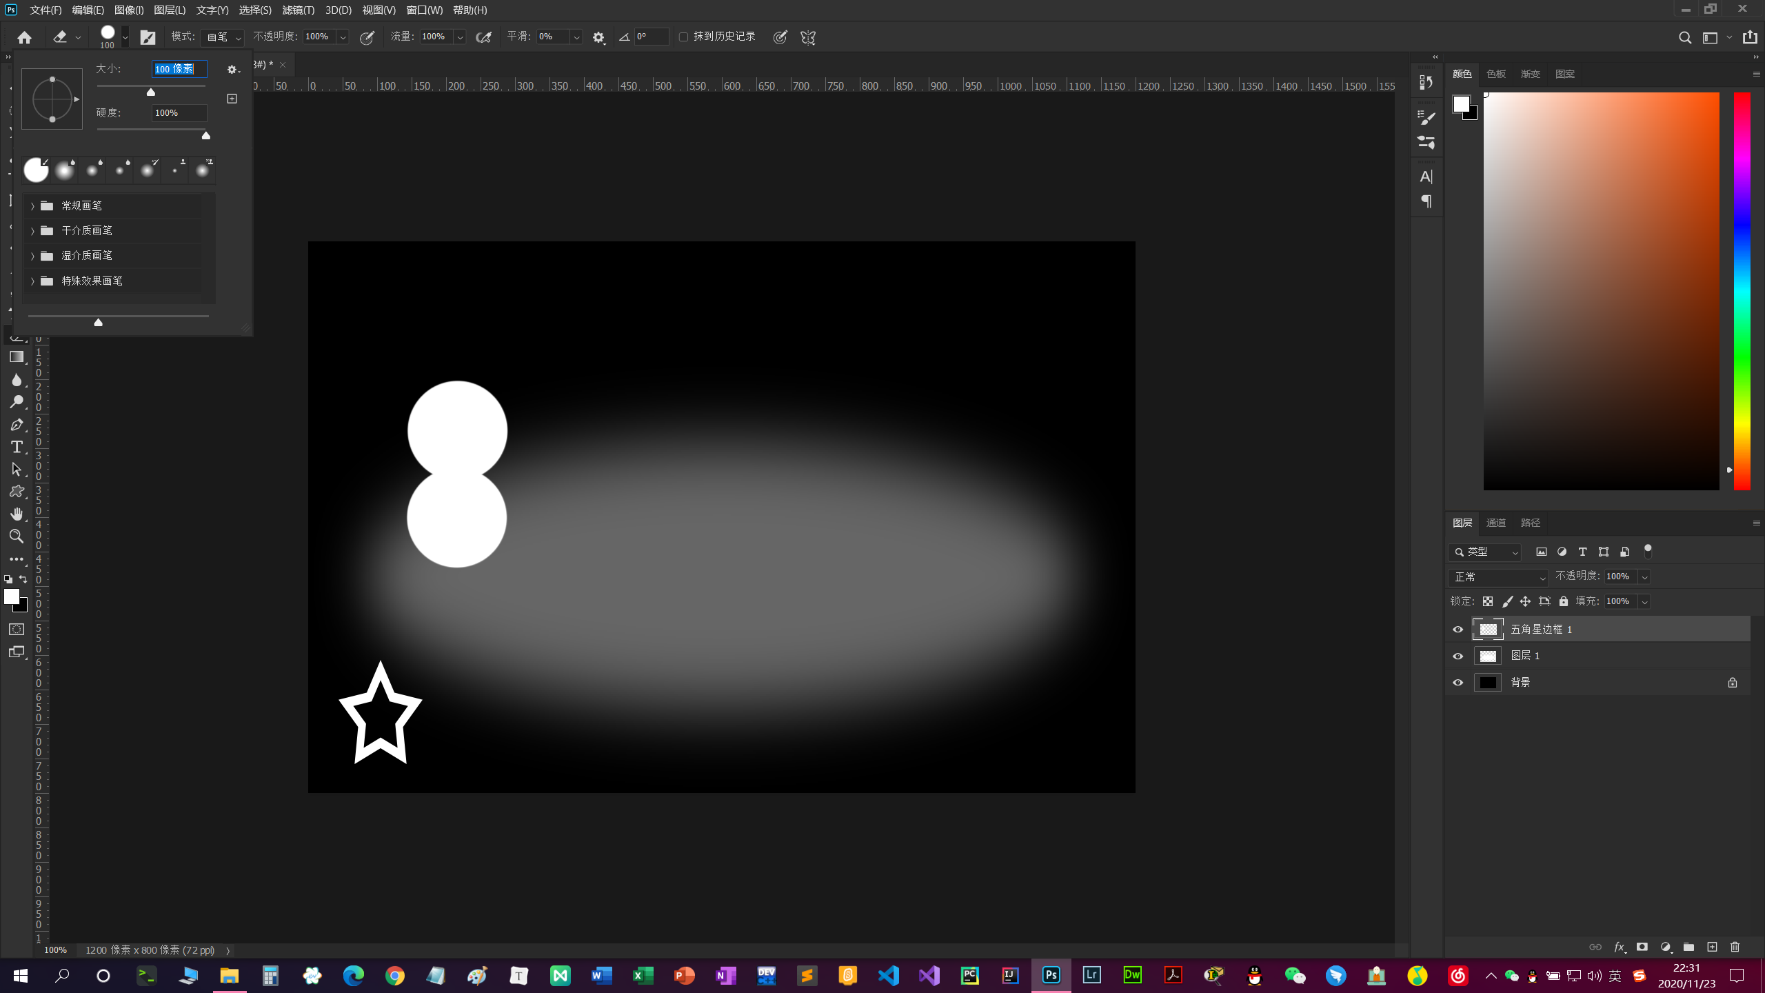Open the Edit Toolbar ellipsis
Viewport: 1765px width, 993px height.
point(17,559)
